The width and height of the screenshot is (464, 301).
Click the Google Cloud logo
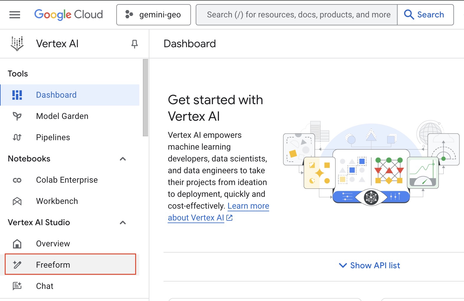(x=68, y=14)
